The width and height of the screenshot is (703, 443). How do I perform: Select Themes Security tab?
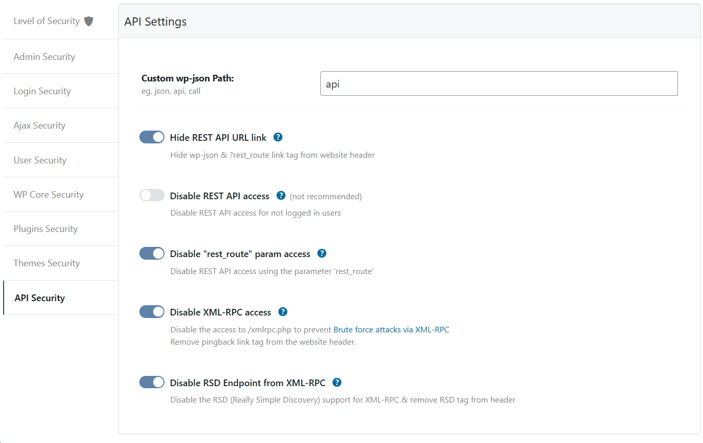[60, 263]
